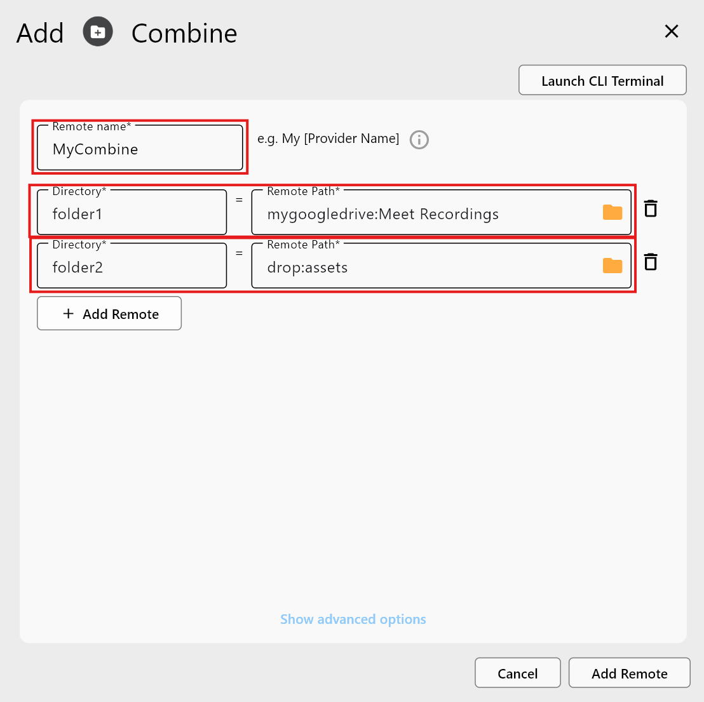This screenshot has width=704, height=702.
Task: Confirm with the Add Remote button
Action: [629, 673]
